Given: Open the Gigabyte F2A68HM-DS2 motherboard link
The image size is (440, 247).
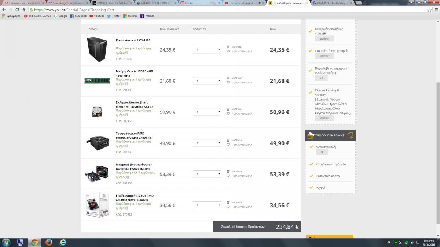Looking at the screenshot, I should coord(134,166).
